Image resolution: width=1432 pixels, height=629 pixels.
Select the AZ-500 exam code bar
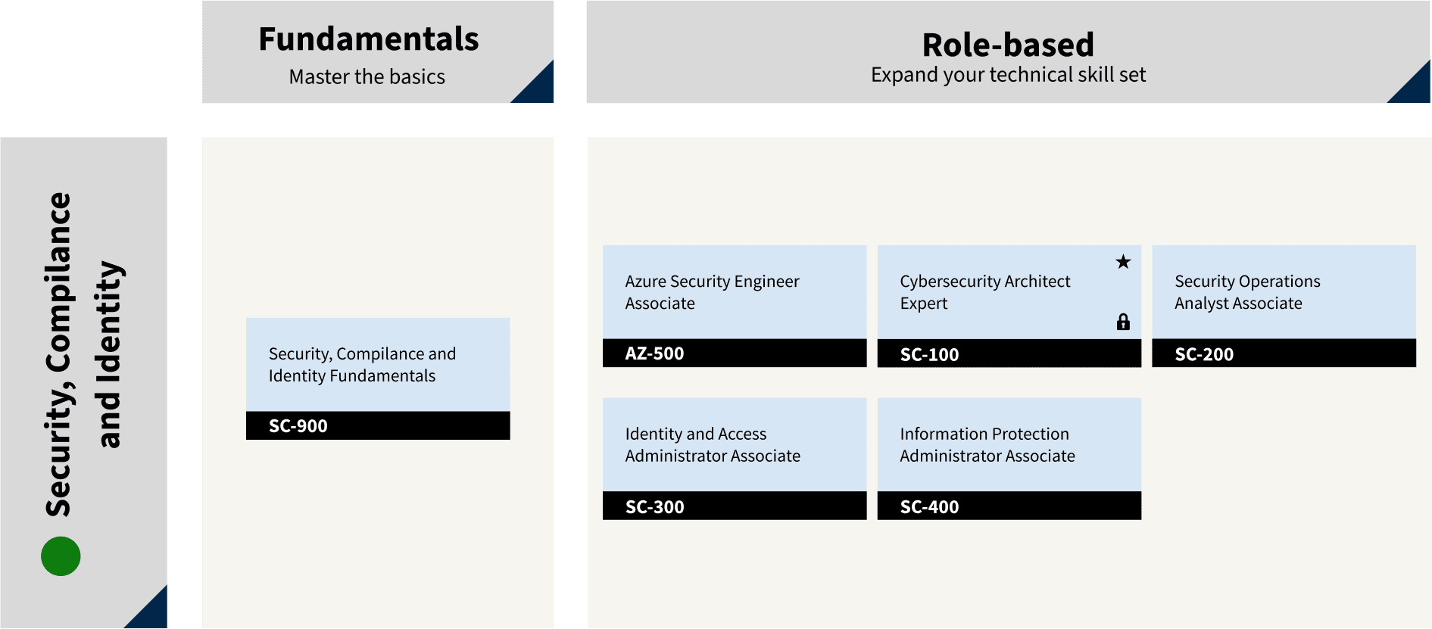(735, 353)
